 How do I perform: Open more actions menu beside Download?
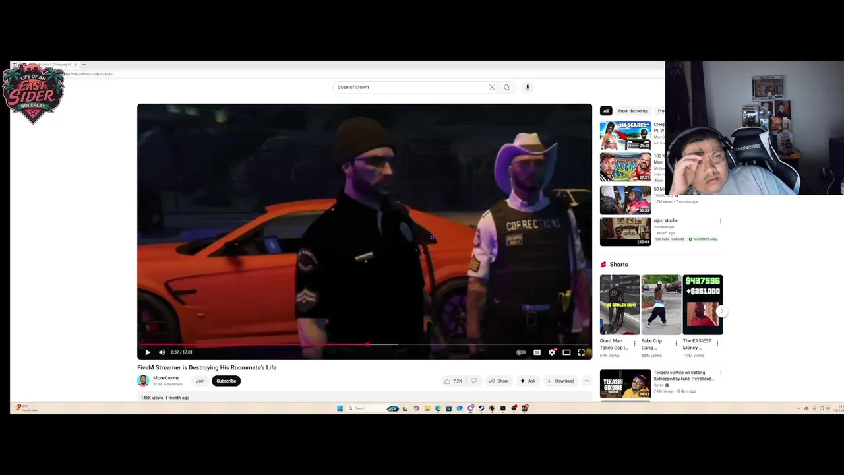(587, 381)
